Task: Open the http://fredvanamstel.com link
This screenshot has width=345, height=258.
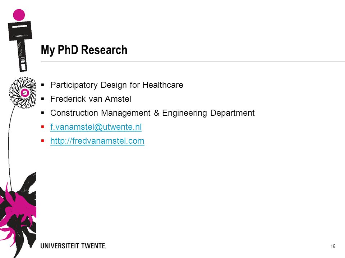Action: 97,141
